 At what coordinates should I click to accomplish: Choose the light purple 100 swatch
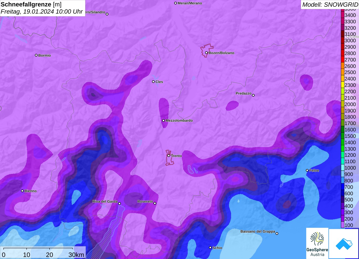[x=343, y=225]
